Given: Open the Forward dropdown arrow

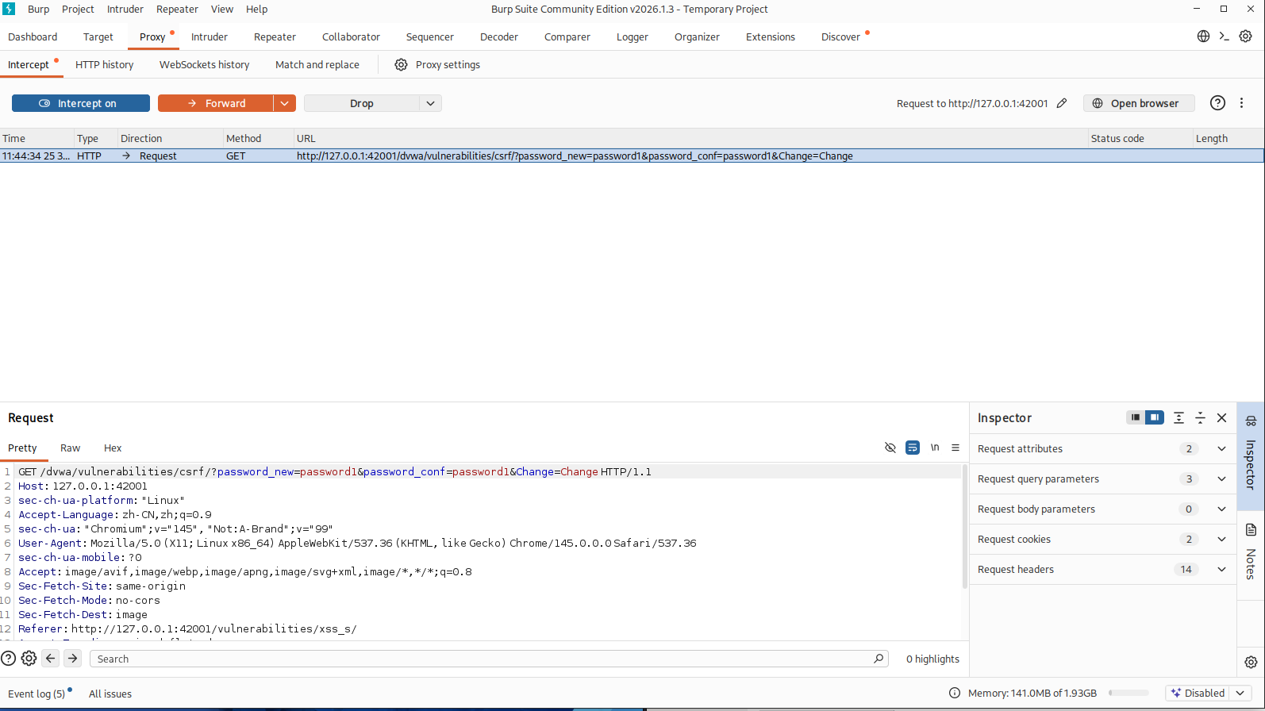Looking at the screenshot, I should pyautogui.click(x=285, y=103).
